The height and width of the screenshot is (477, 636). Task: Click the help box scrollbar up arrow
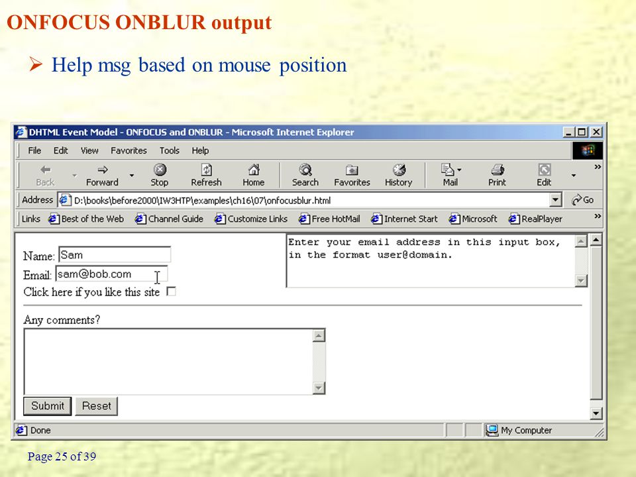(581, 241)
